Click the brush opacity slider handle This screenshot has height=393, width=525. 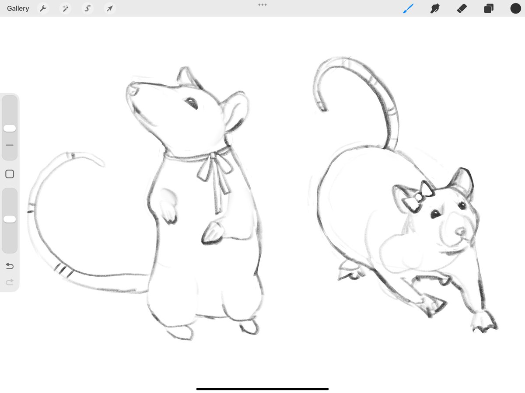(x=10, y=219)
